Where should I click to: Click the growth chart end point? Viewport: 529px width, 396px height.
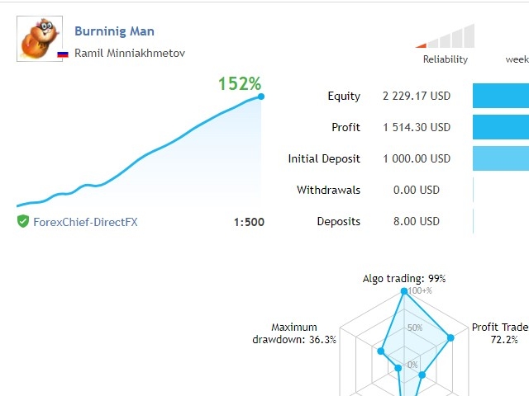[261, 97]
